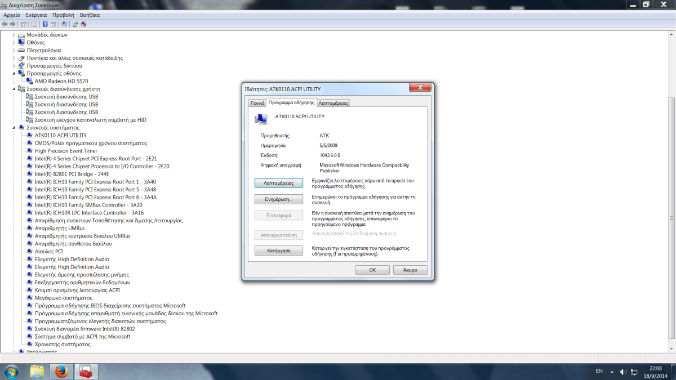Expand the Μονάδες δίσκων node
This screenshot has height=380, width=676.
pyautogui.click(x=14, y=35)
